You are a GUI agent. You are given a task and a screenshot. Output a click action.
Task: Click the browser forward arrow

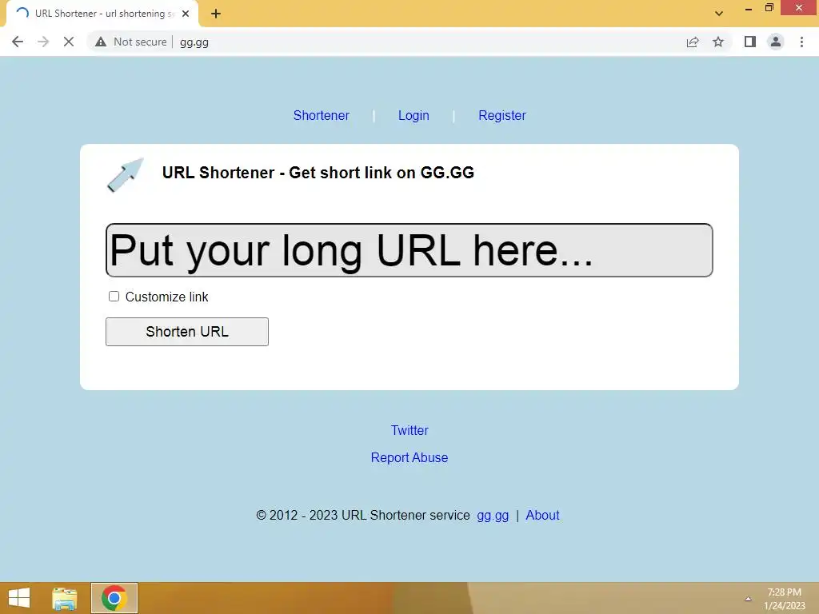43,42
